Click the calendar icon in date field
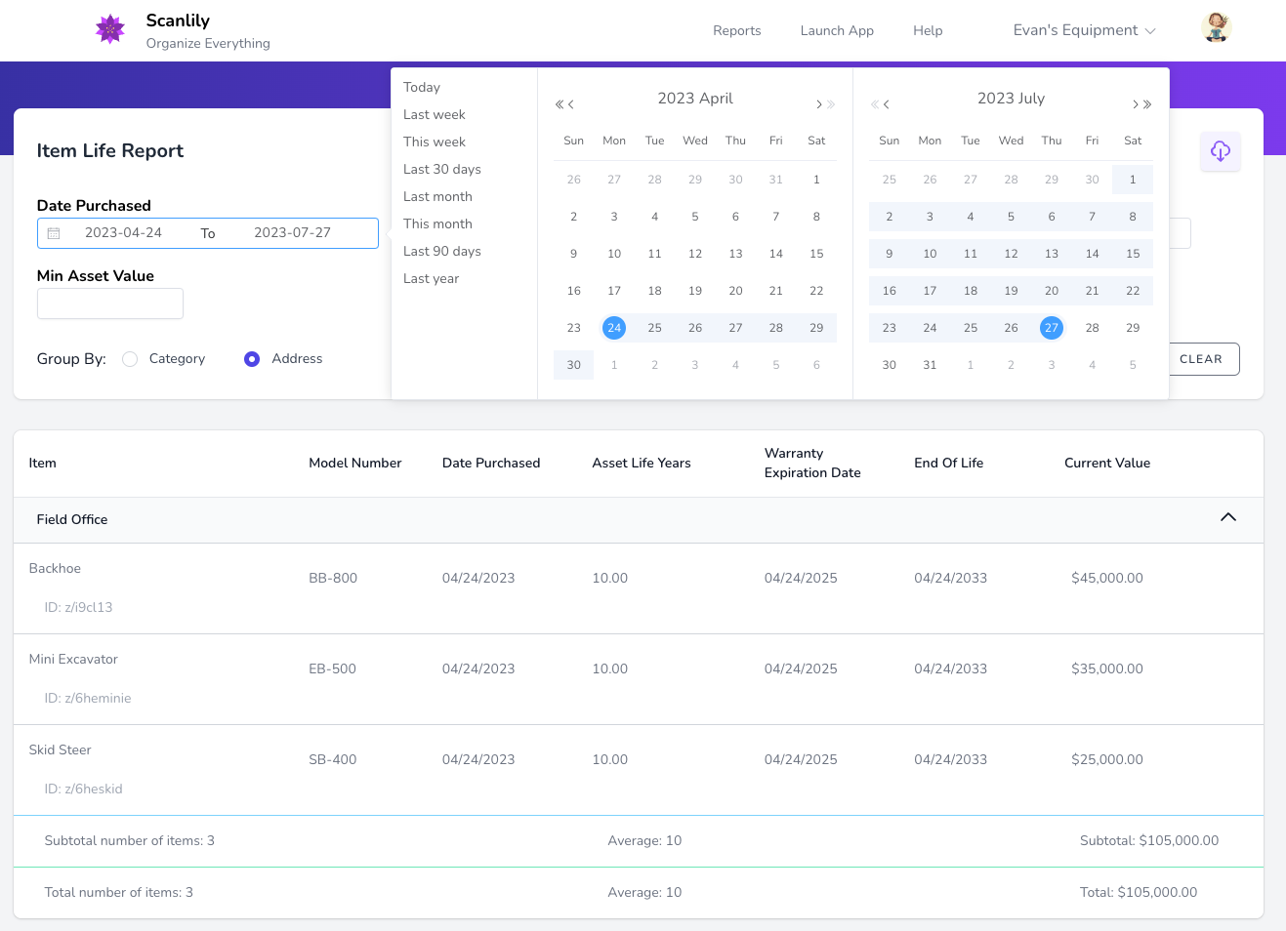 pyautogui.click(x=54, y=233)
